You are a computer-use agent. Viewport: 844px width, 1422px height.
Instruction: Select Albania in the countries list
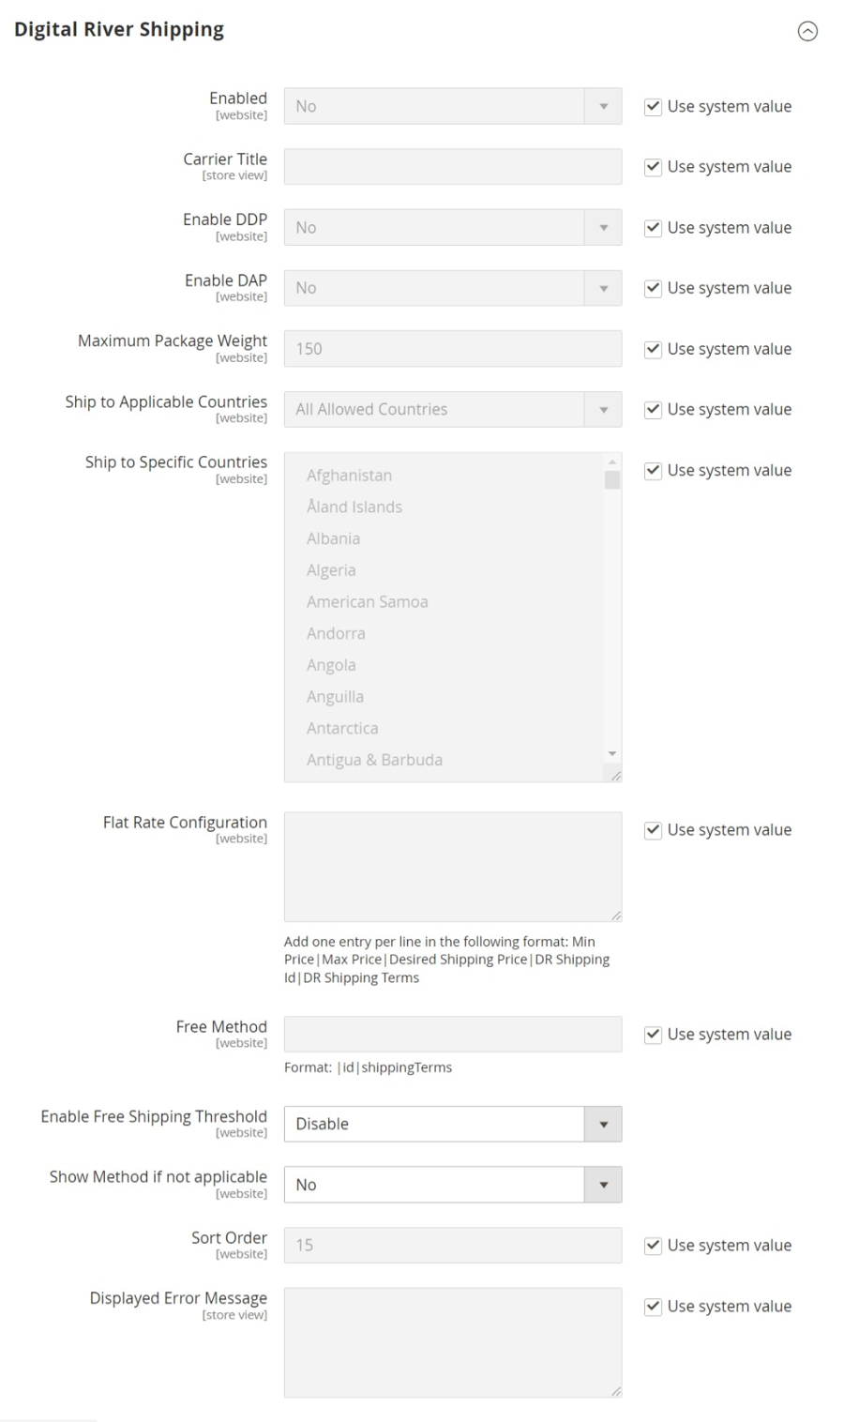tap(334, 538)
